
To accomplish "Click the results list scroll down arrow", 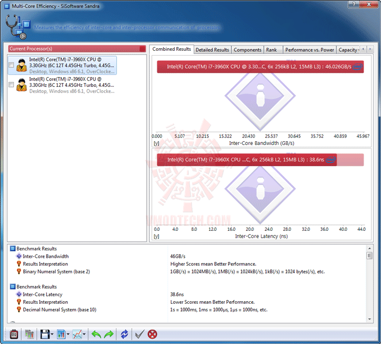I will pyautogui.click(x=369, y=319).
